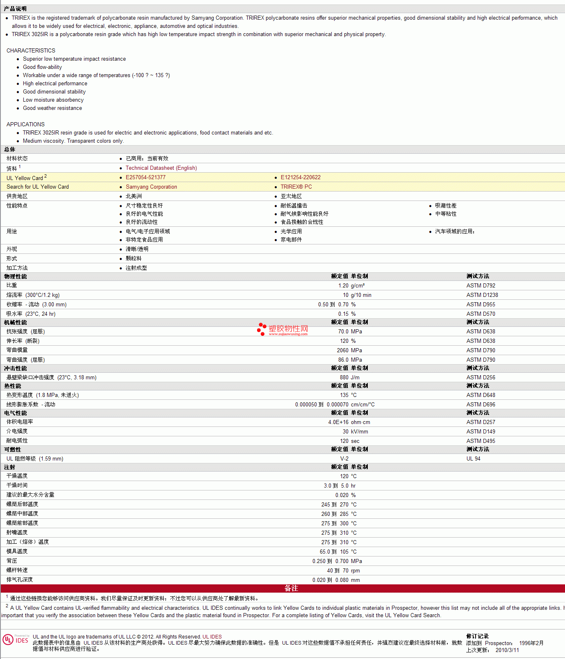This screenshot has width=565, height=659.
Task: Click the 880 J/m impact strength value
Action: (349, 378)
